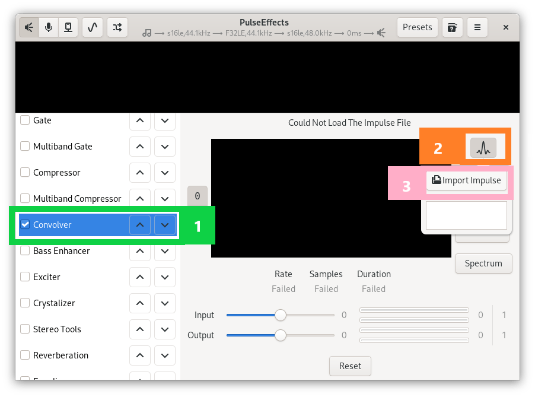Enable the Bass Enhancer checkbox
535x397 pixels.
pyautogui.click(x=25, y=250)
